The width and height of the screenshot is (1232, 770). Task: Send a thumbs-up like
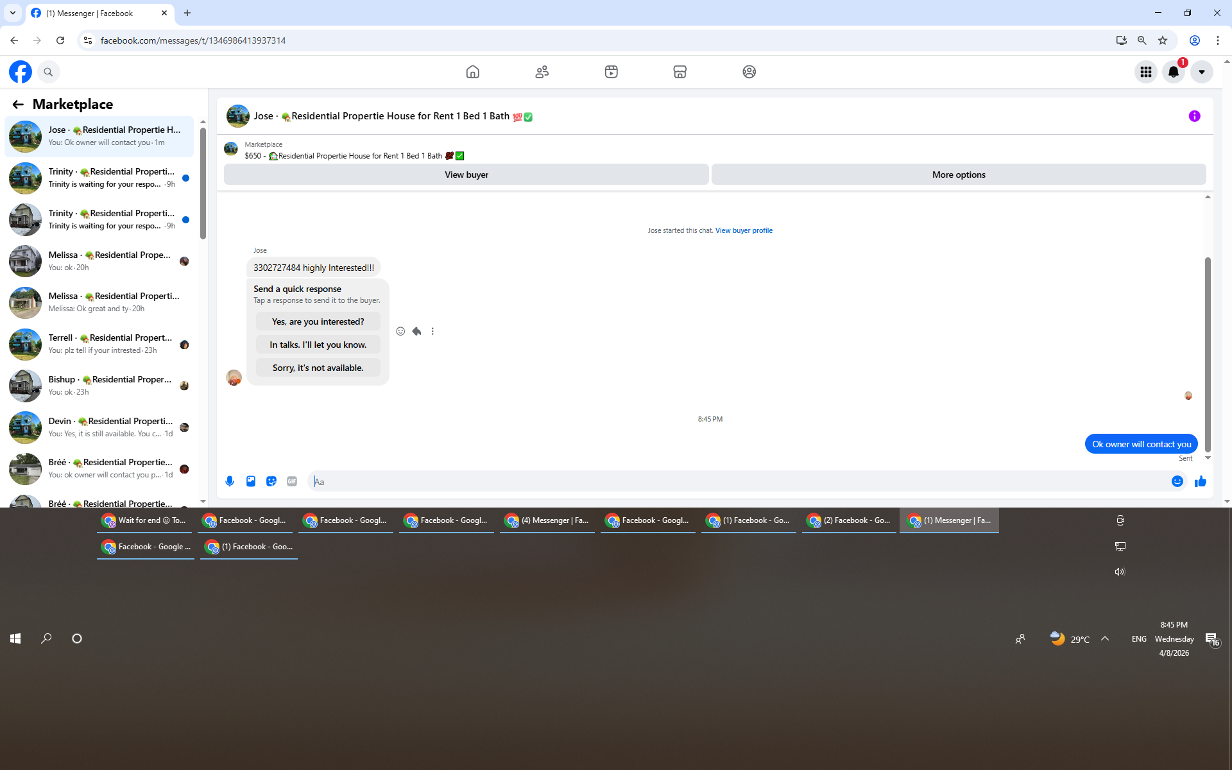click(x=1200, y=481)
